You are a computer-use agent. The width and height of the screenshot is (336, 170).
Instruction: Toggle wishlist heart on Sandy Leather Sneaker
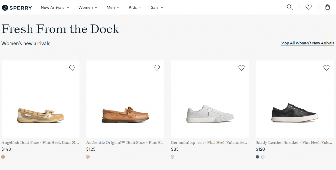coord(326,68)
